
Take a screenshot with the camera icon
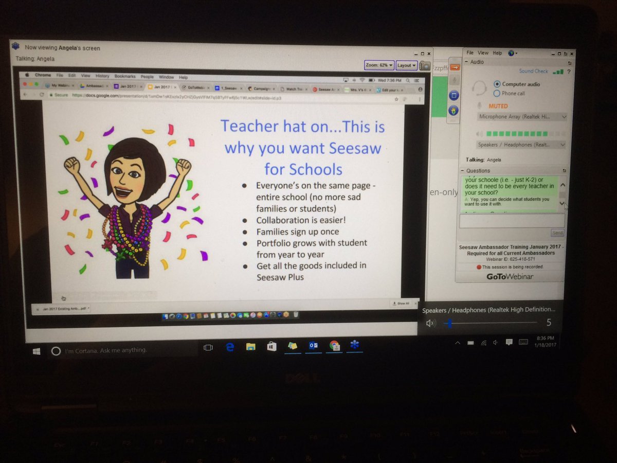coord(425,66)
